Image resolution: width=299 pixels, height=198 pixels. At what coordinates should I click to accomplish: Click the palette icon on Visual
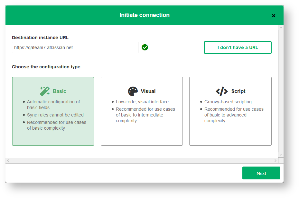coord(133,91)
